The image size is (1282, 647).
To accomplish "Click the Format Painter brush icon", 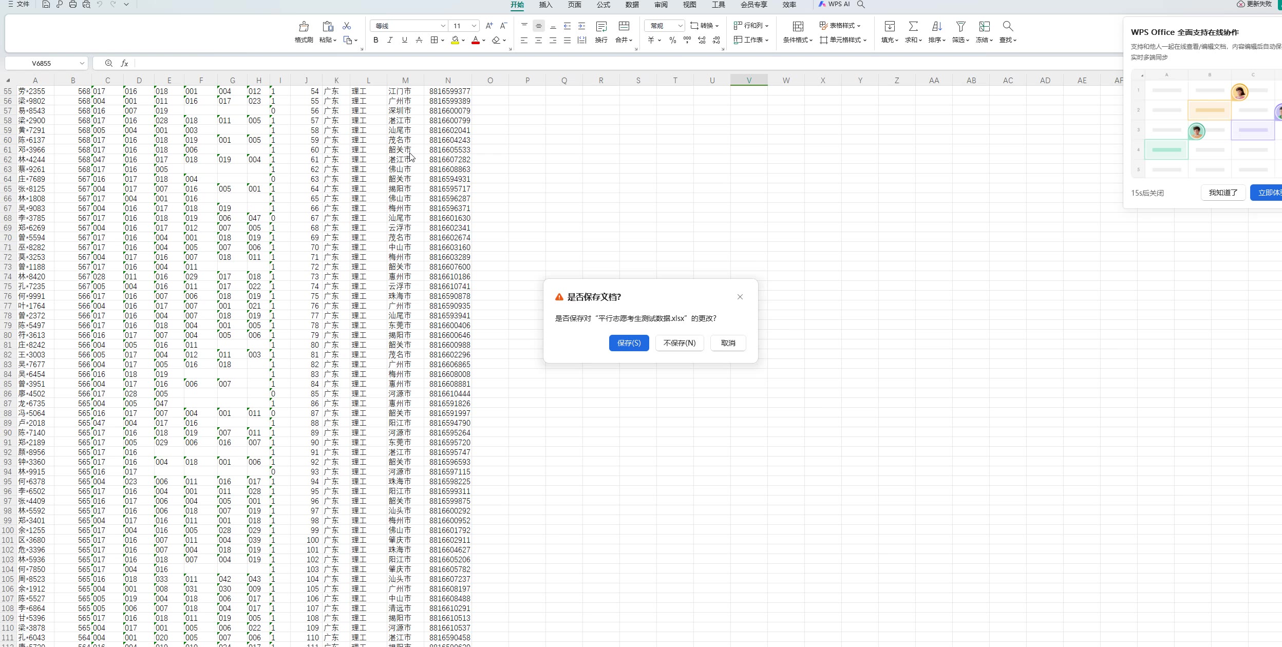I will click(x=304, y=27).
